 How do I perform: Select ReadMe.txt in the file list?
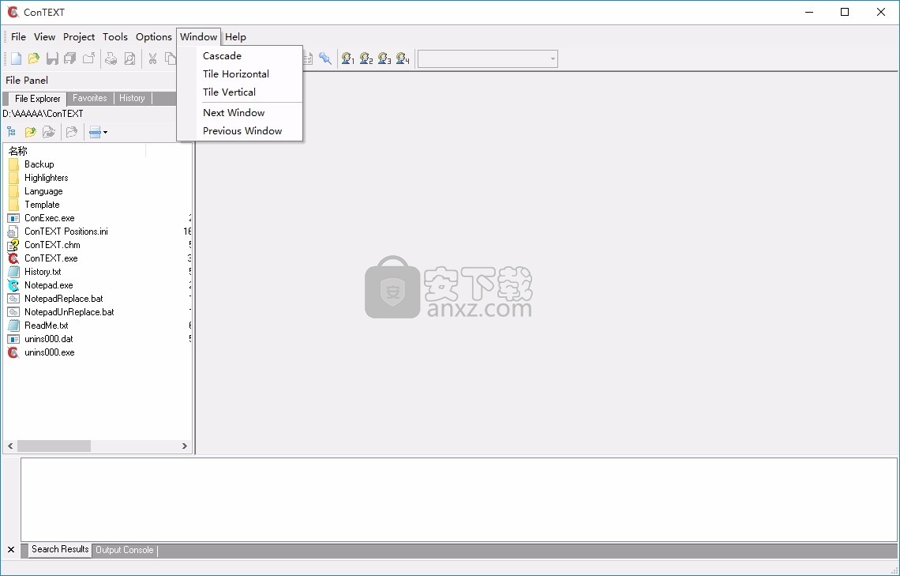point(46,325)
